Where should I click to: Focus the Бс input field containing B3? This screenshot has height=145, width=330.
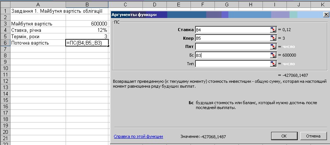pos(233,55)
